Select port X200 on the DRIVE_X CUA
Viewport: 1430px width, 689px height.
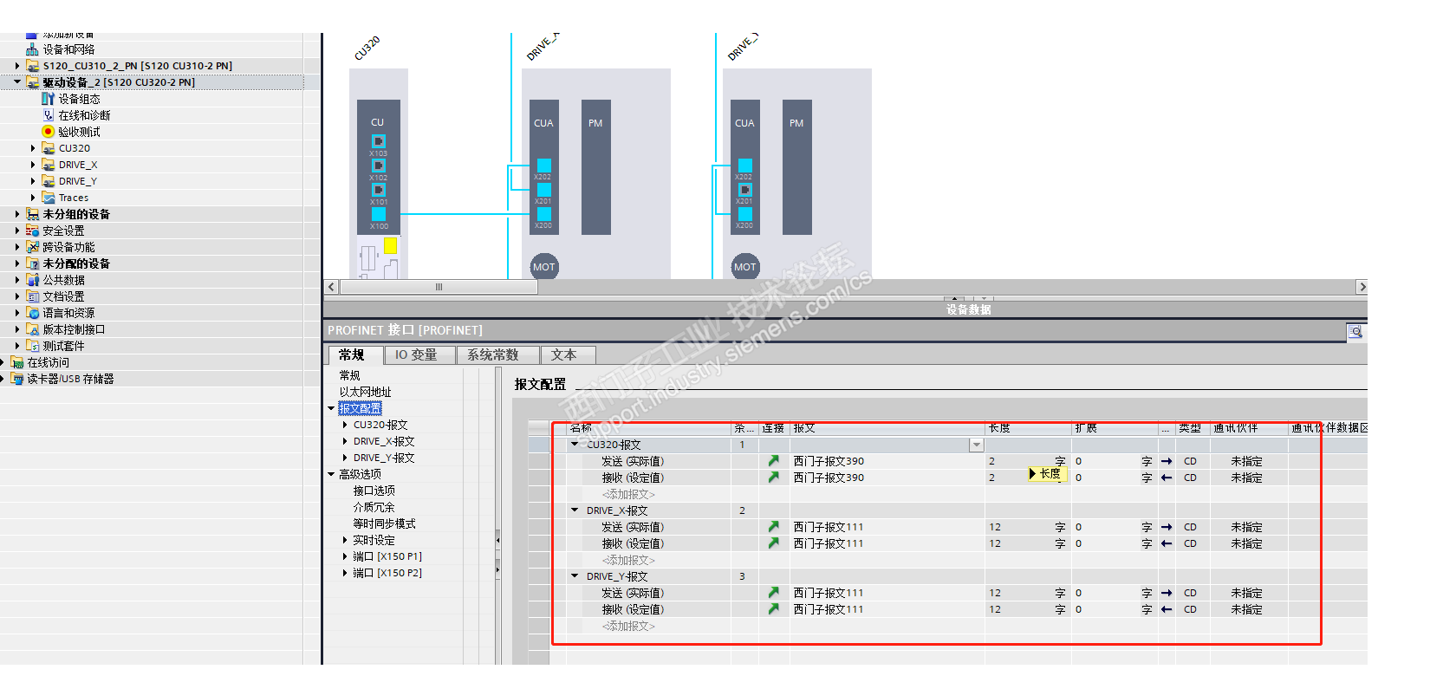click(x=543, y=214)
